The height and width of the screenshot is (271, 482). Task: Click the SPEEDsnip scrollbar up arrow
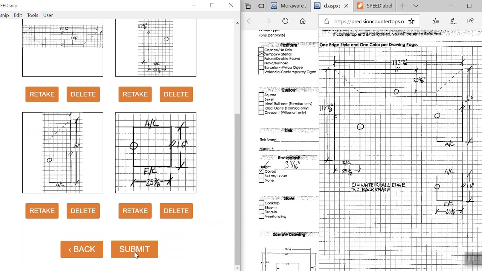[x=237, y=23]
